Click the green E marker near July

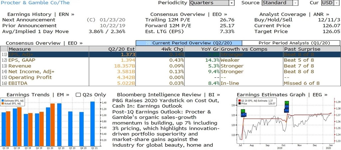coord(243,111)
